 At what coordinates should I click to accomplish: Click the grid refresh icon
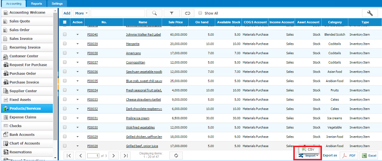tap(177, 155)
